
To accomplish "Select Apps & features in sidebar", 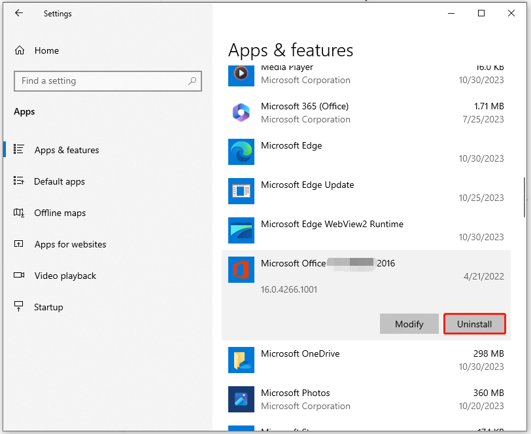I will (x=66, y=150).
